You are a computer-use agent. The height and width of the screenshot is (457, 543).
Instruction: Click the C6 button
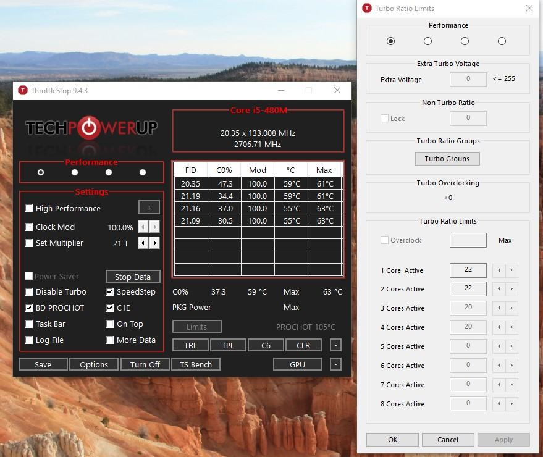pyautogui.click(x=266, y=345)
